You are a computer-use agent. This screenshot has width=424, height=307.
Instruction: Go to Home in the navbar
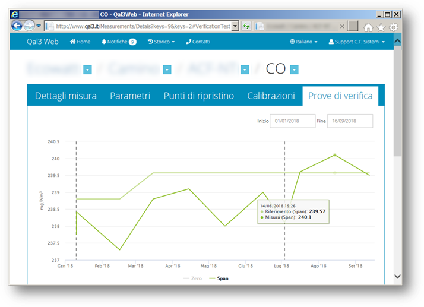coord(80,42)
